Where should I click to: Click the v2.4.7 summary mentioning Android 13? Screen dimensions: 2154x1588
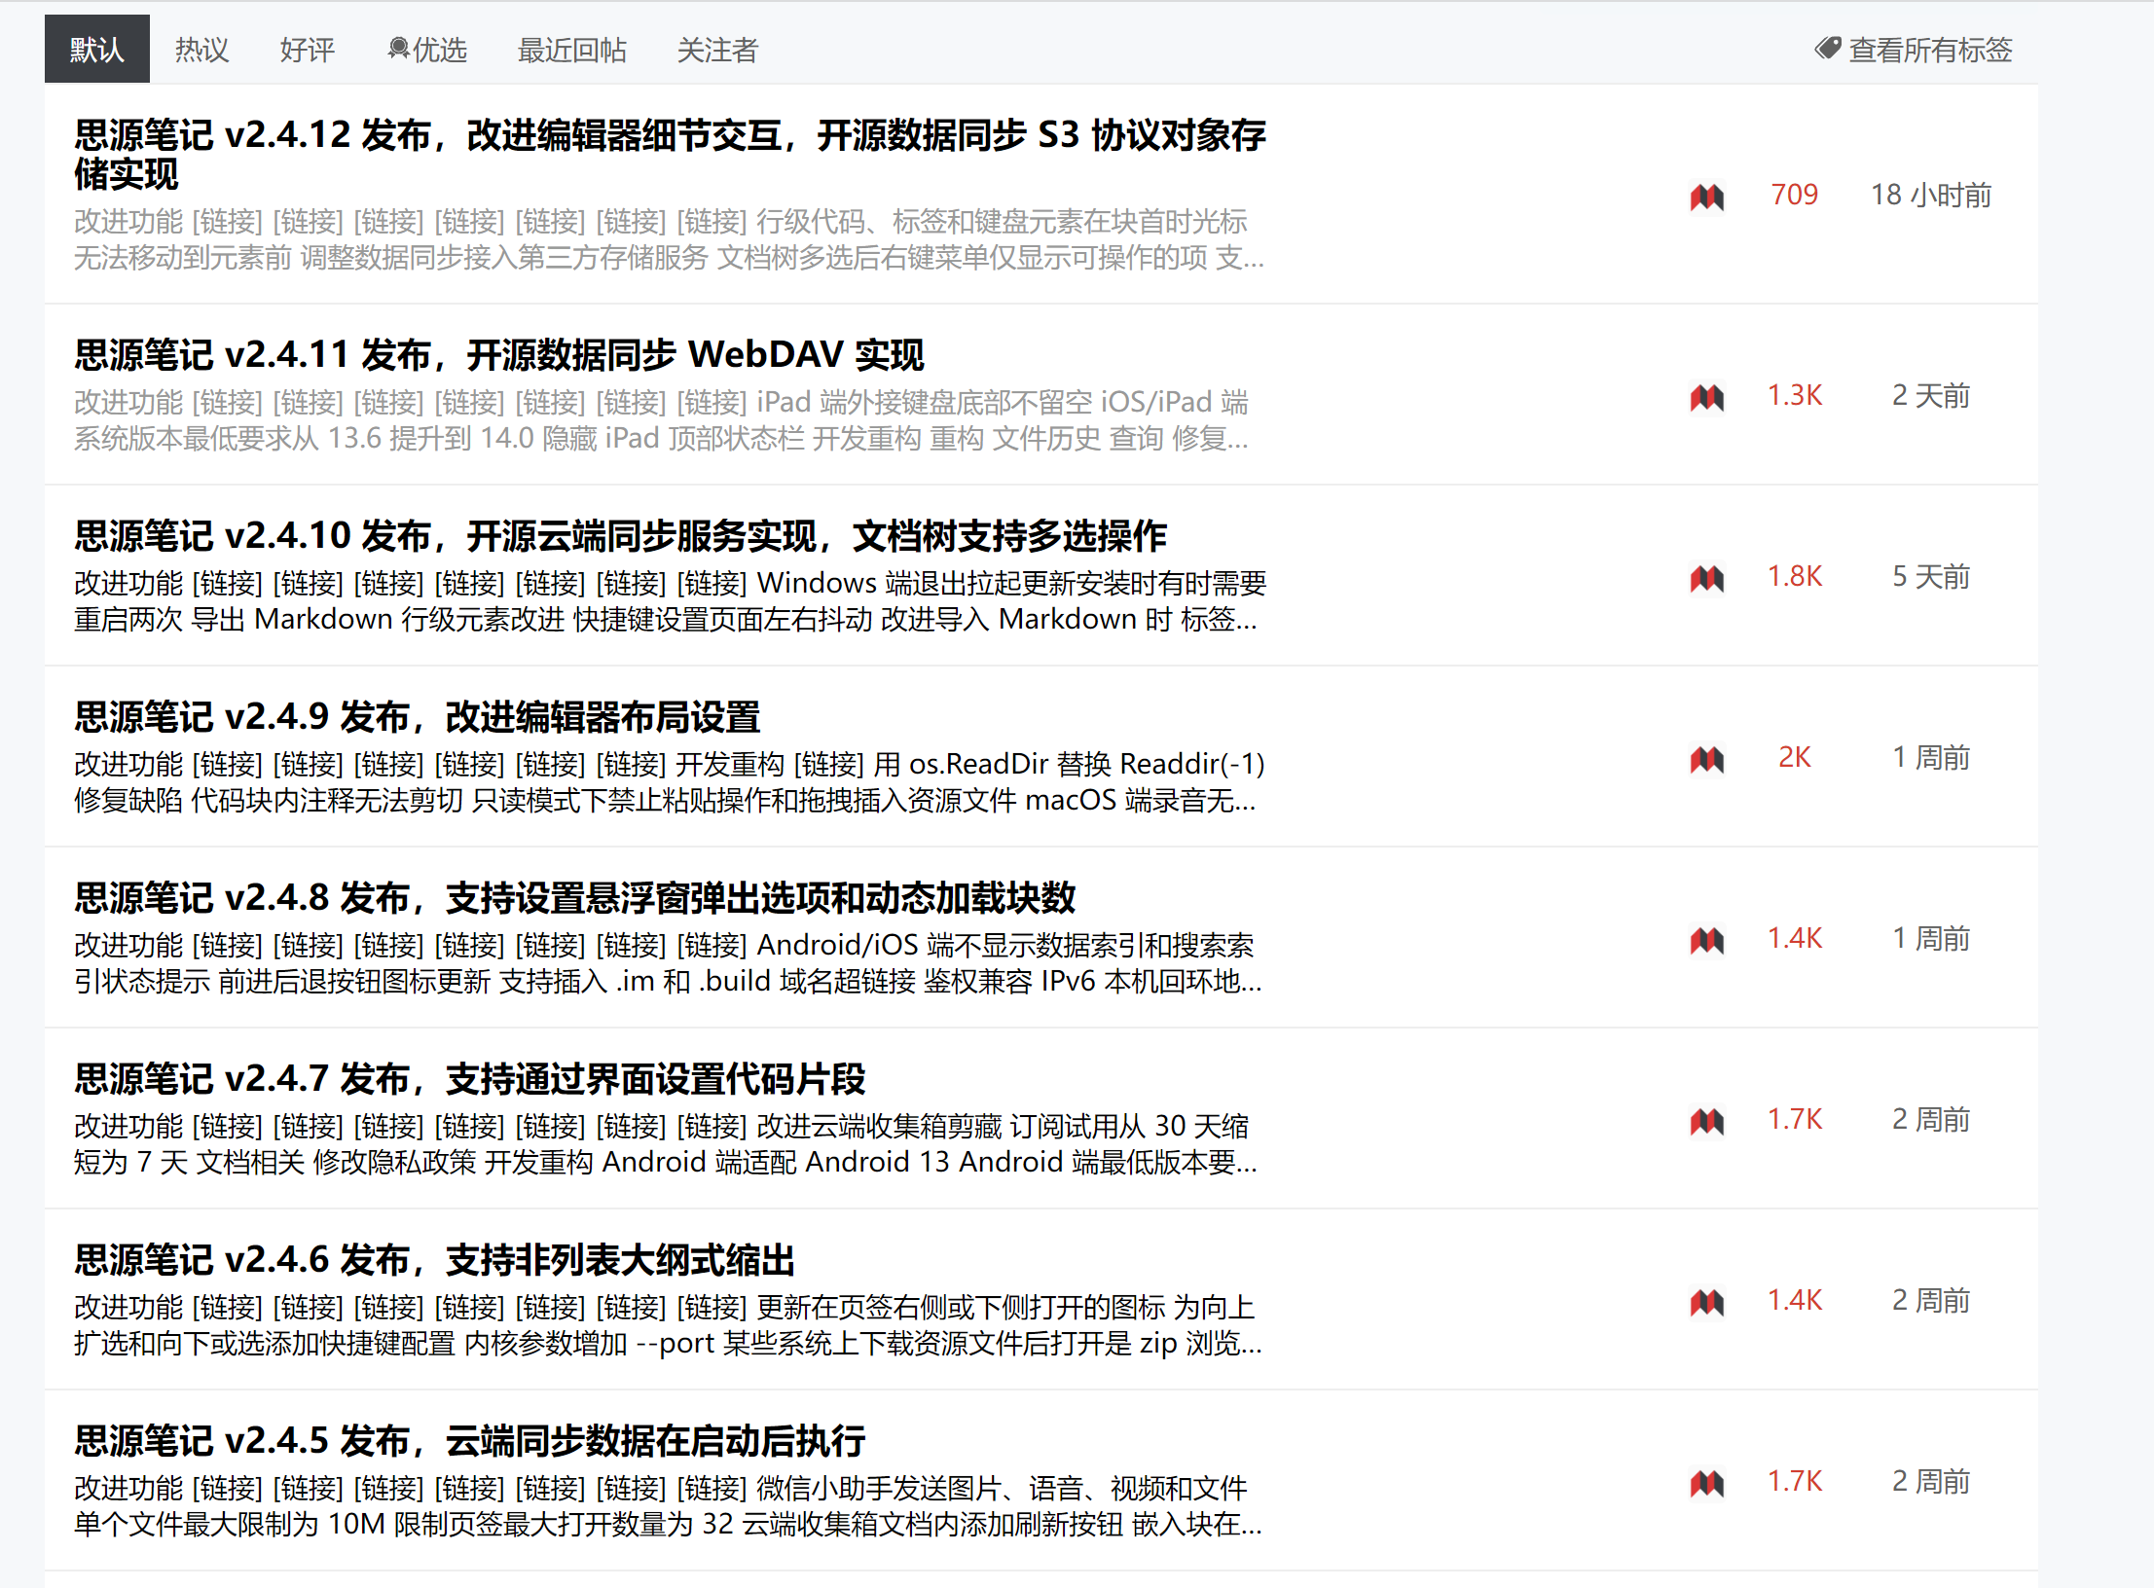coord(667,1144)
